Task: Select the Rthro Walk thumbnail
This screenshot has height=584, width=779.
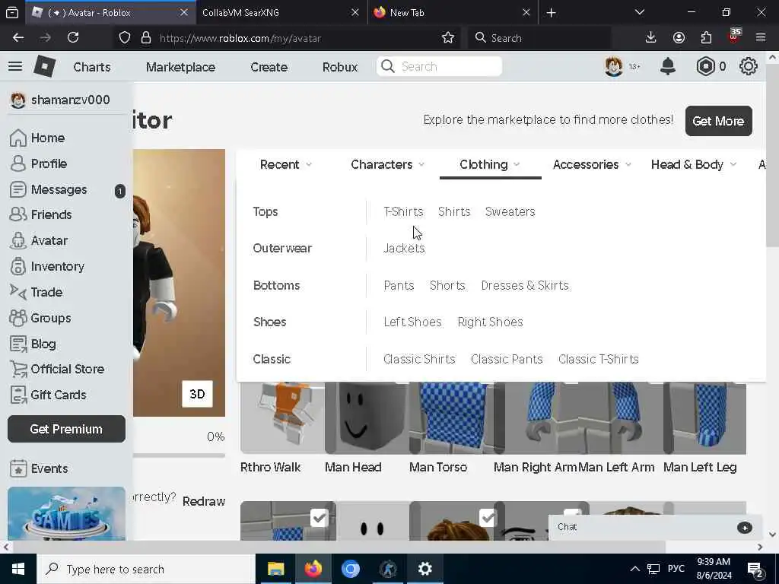Action: pyautogui.click(x=283, y=418)
